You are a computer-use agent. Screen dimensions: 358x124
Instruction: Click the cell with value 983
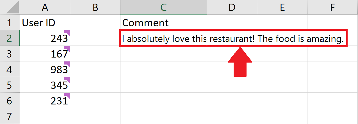pyautogui.click(x=45, y=69)
